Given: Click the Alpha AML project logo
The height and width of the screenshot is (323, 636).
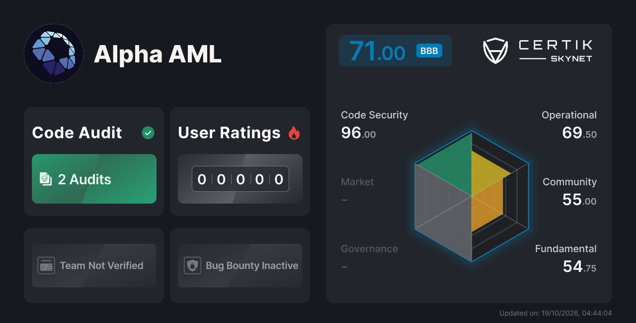Looking at the screenshot, I should point(54,54).
